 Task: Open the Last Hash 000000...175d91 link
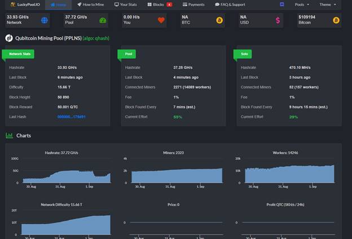pyautogui.click(x=72, y=117)
